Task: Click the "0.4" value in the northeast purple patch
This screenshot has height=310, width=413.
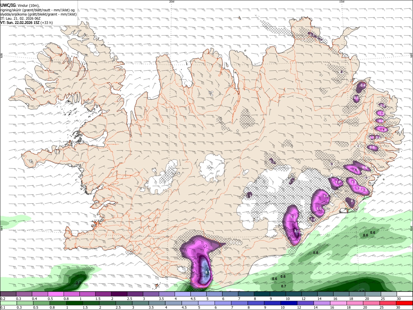Action: point(363,86)
